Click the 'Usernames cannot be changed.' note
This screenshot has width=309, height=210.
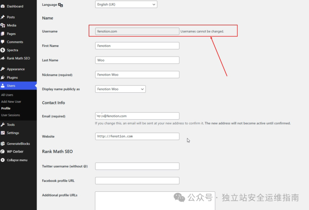click(x=202, y=31)
